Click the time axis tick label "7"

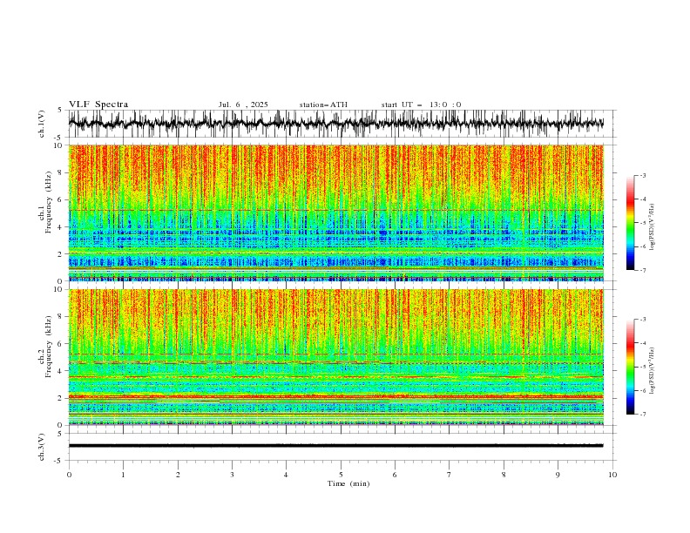click(x=450, y=475)
